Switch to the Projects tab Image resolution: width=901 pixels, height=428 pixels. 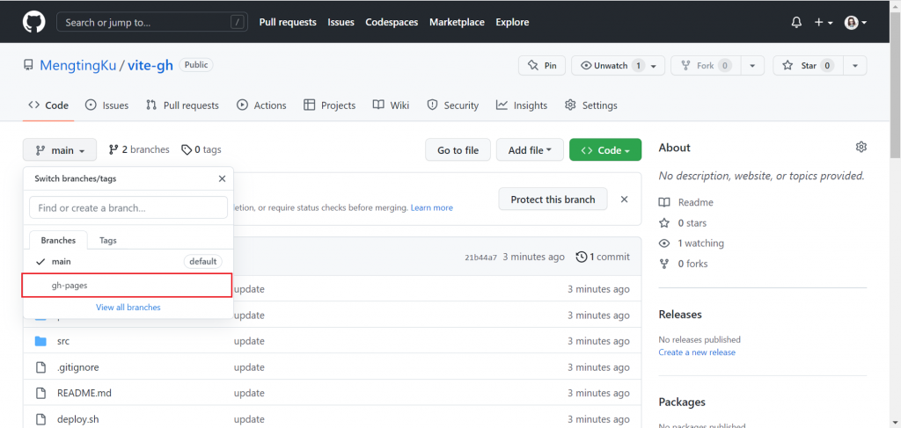point(330,105)
